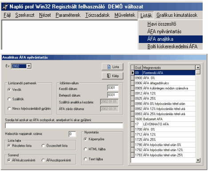Select Összesített lista radio button
Image resolution: width=208 pixels, height=171 pixels.
pyautogui.click(x=43, y=146)
